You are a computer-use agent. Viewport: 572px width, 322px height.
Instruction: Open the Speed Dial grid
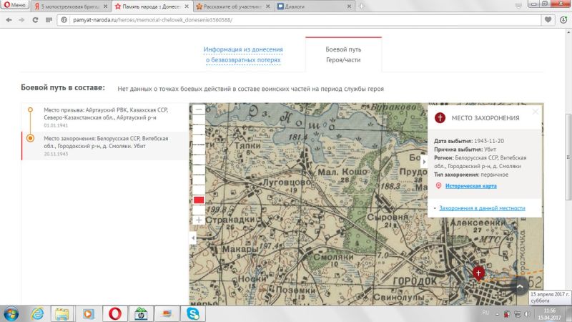[49, 20]
